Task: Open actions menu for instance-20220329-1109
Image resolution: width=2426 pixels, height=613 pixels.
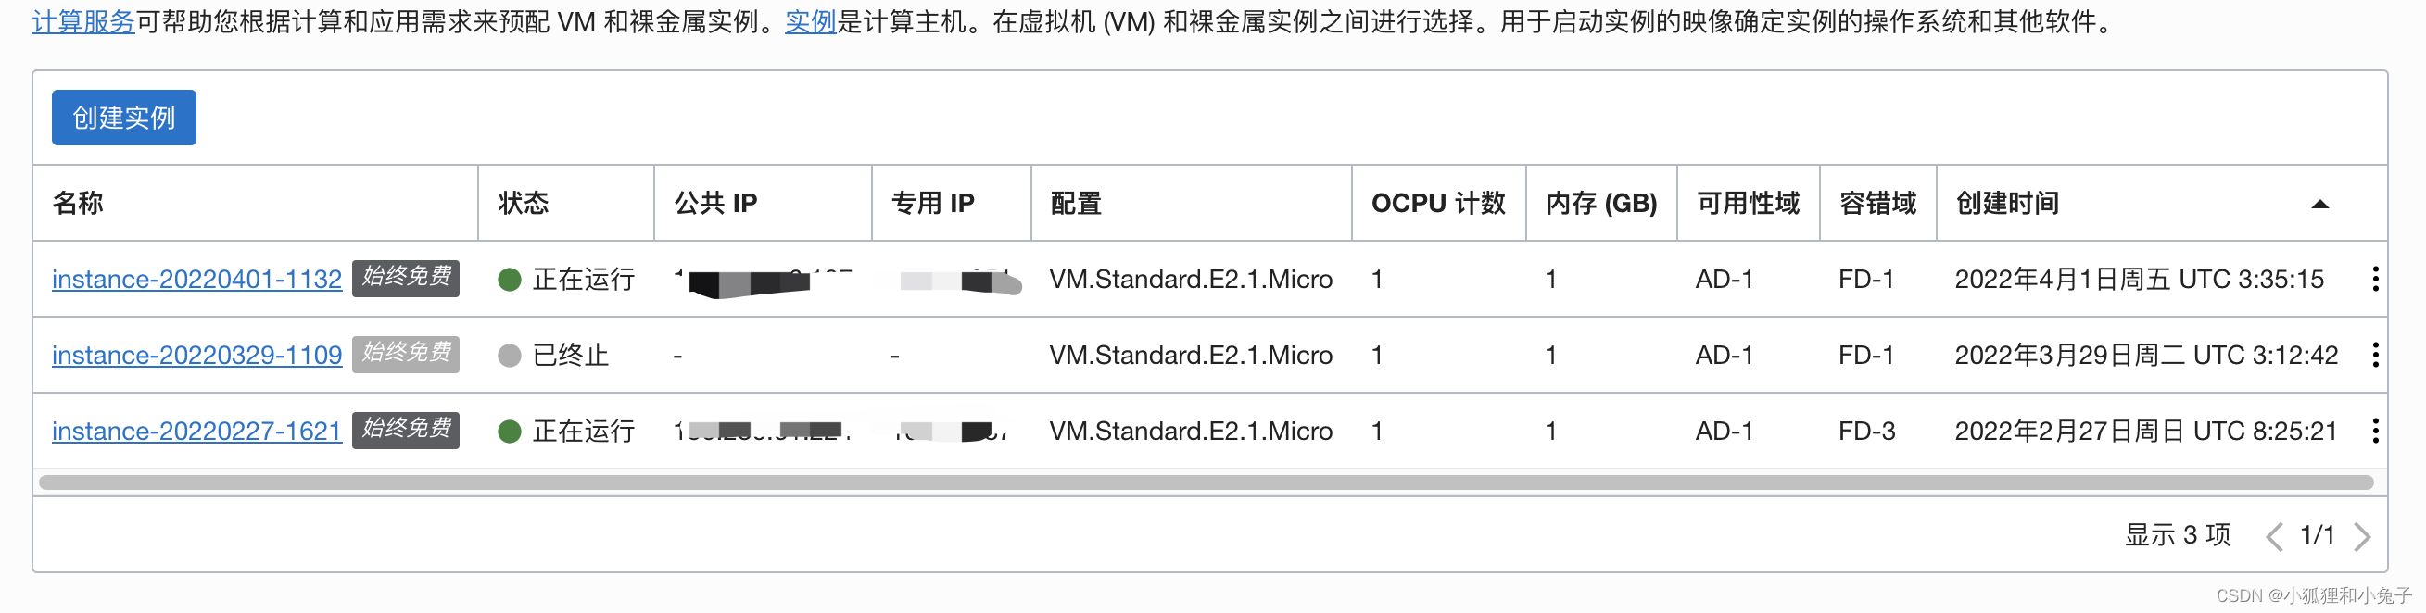Action: coord(2375,355)
